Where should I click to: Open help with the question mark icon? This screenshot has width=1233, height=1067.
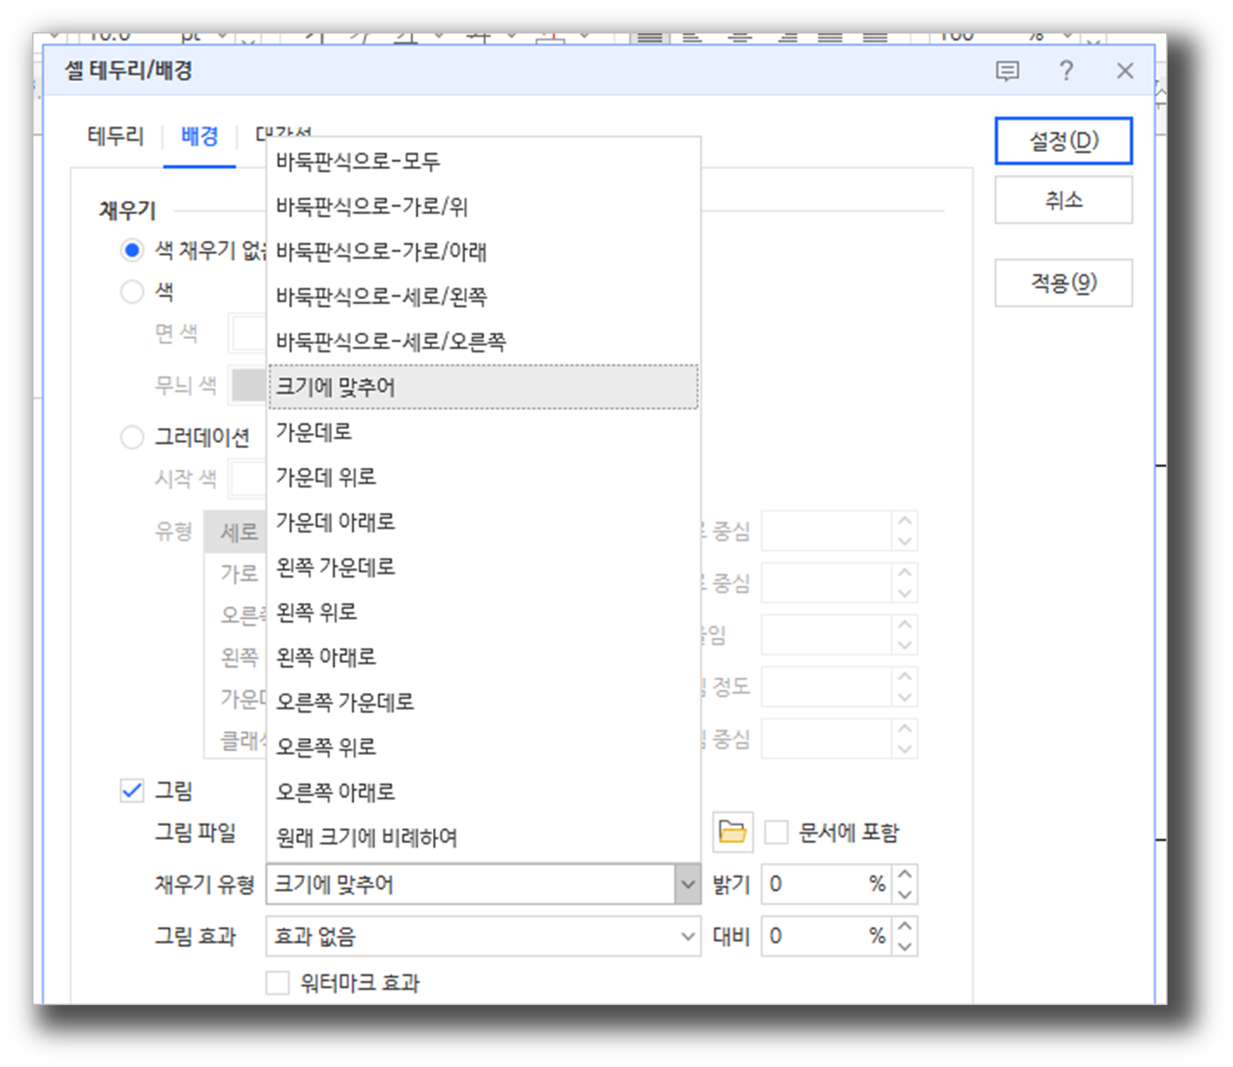pos(1066,70)
